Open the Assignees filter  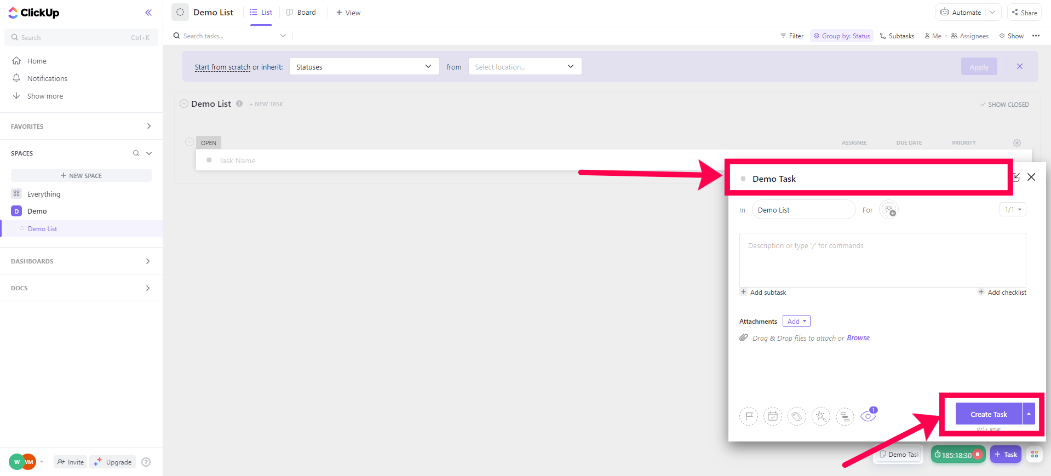(969, 36)
